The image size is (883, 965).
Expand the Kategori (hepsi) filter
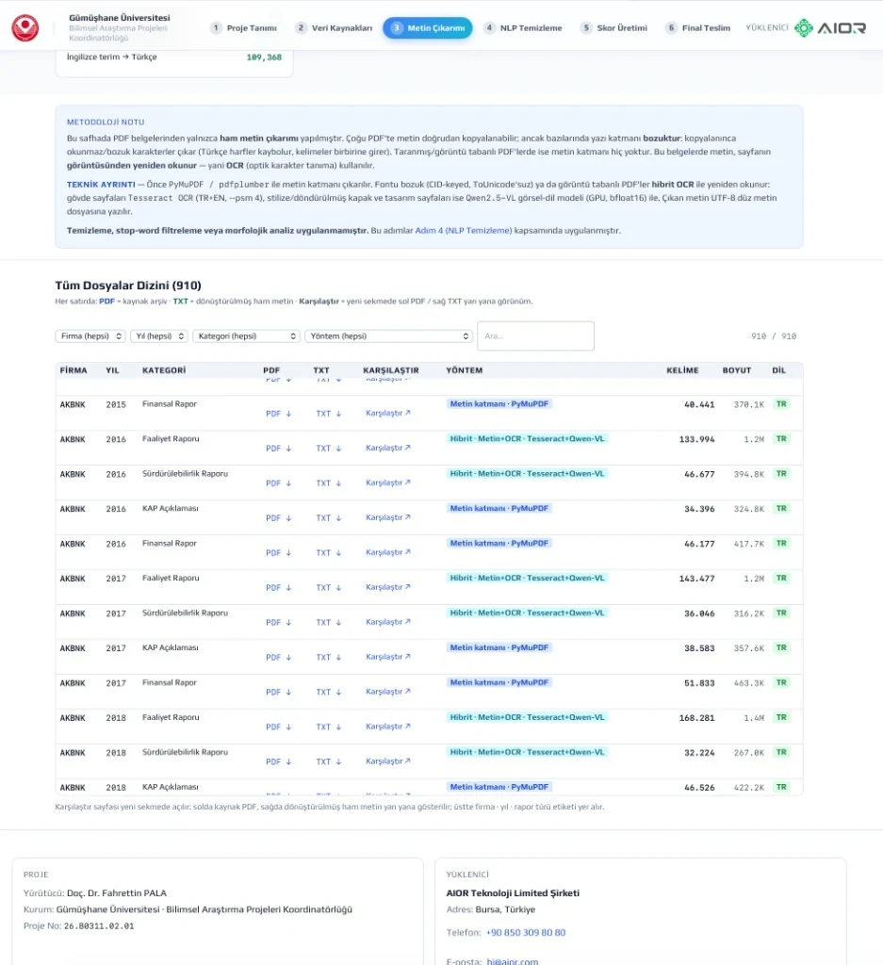(x=246, y=336)
